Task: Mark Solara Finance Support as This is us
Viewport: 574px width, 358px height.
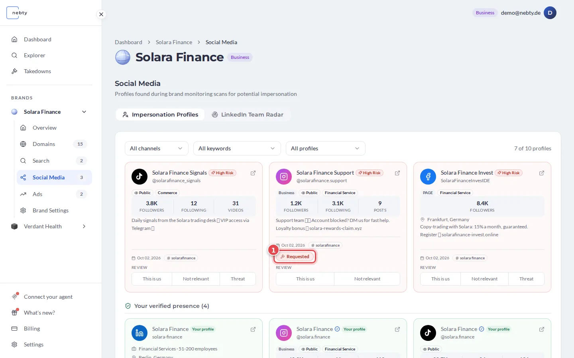Action: 305,279
